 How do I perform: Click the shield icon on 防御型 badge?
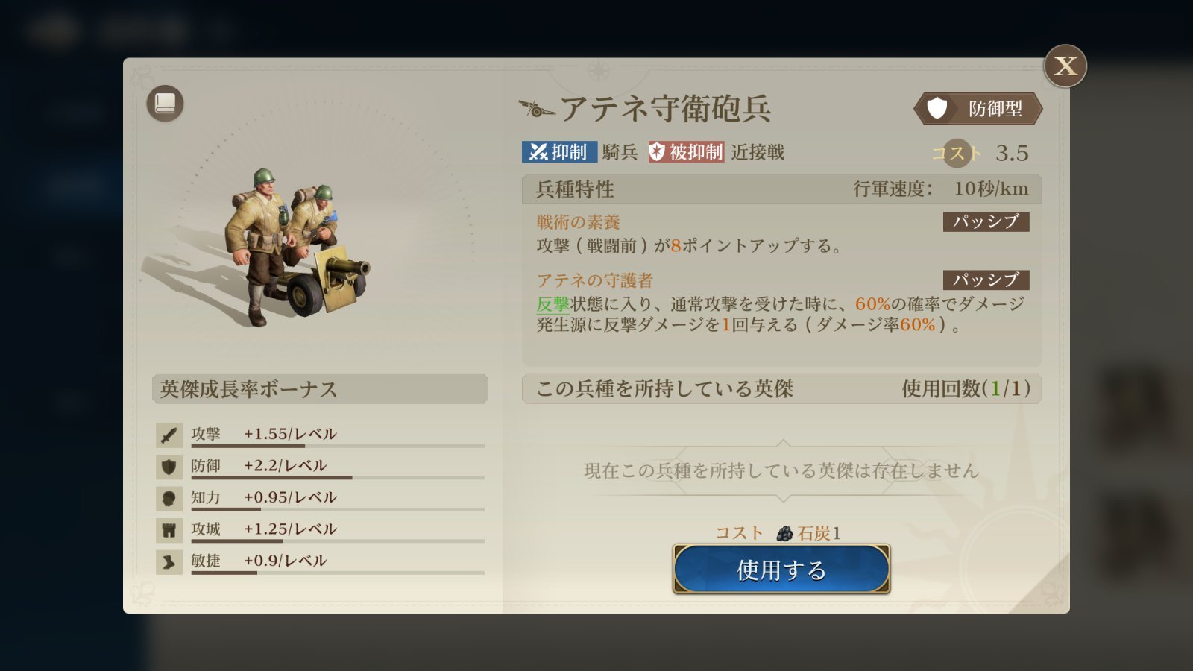[x=937, y=109]
